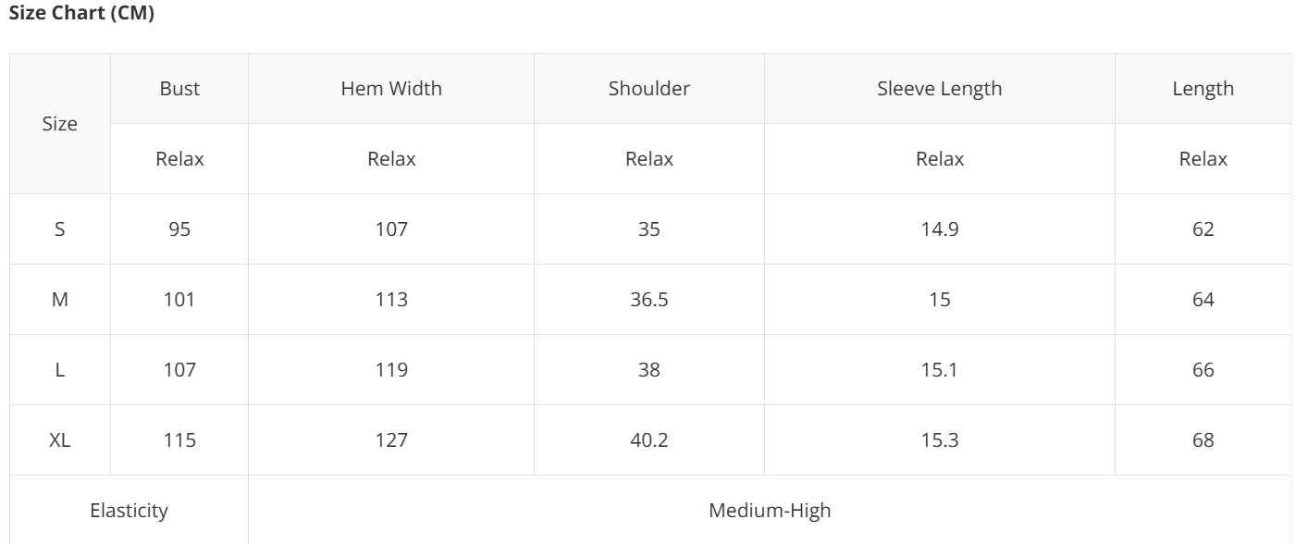Viewport: 1308px width, 544px height.
Task: Select the sleeve length value 14.9
Action: point(939,229)
